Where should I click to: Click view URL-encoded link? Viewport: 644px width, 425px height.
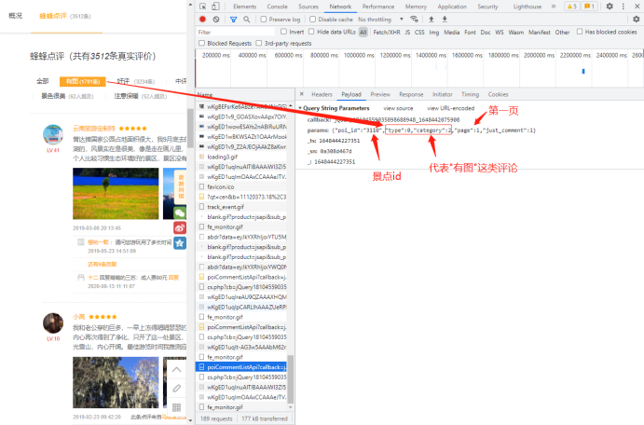tap(451, 108)
